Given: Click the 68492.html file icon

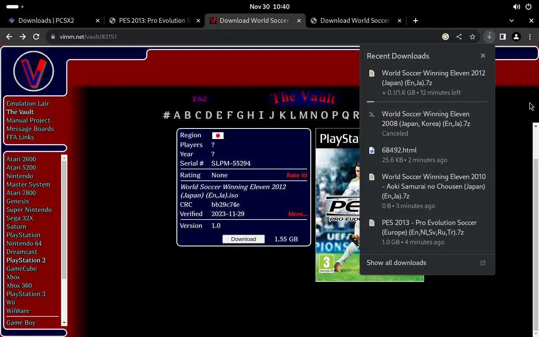Looking at the screenshot, I should pos(372,150).
